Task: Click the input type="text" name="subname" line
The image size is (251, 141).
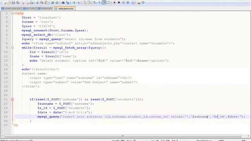Action: (80, 78)
